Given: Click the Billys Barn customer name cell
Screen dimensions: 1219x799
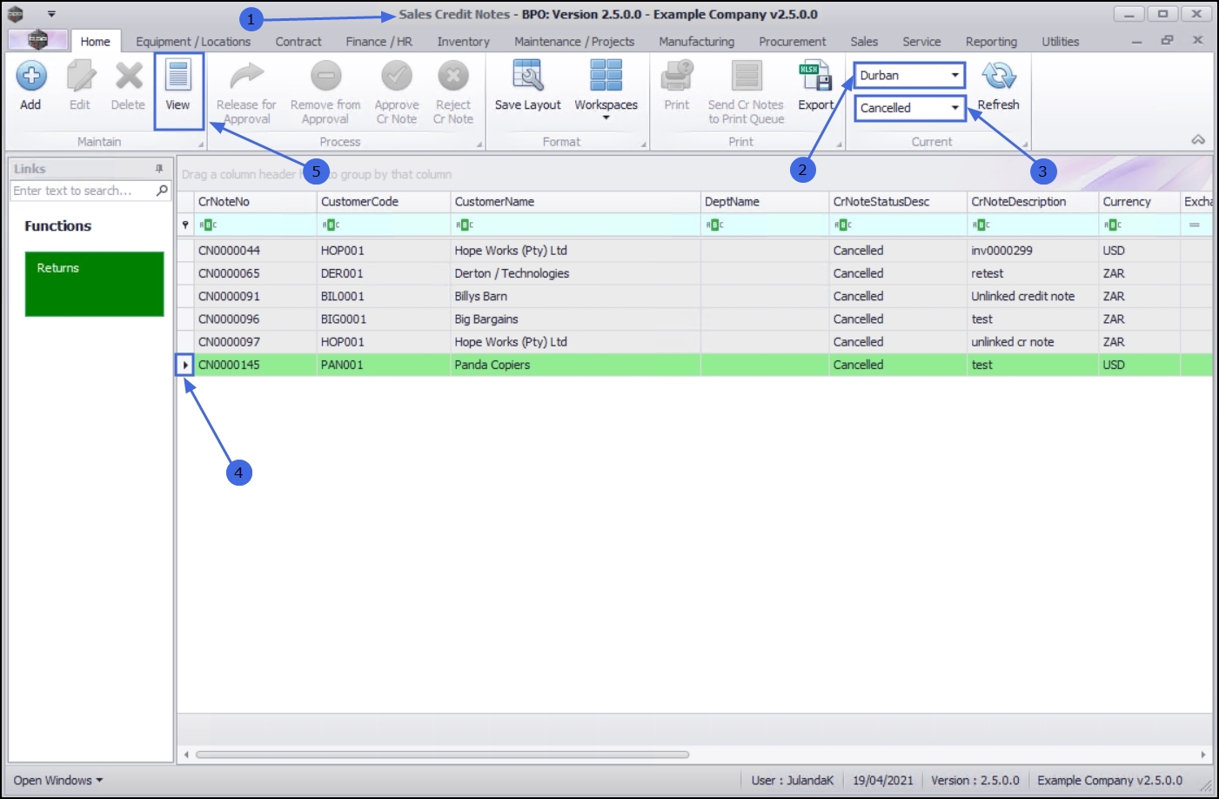Looking at the screenshot, I should pyautogui.click(x=576, y=297).
